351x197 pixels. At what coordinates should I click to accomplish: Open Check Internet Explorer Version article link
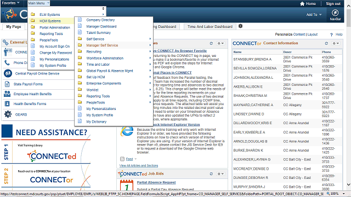pyautogui.click(x=177, y=125)
